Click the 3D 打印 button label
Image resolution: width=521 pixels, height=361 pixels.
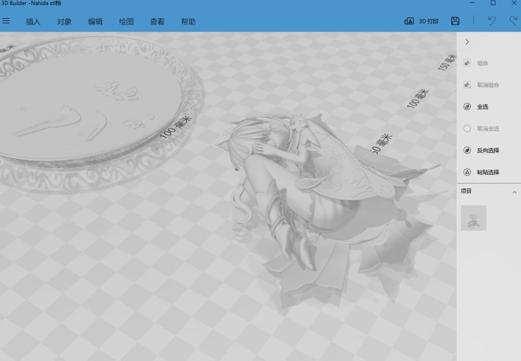click(x=429, y=21)
